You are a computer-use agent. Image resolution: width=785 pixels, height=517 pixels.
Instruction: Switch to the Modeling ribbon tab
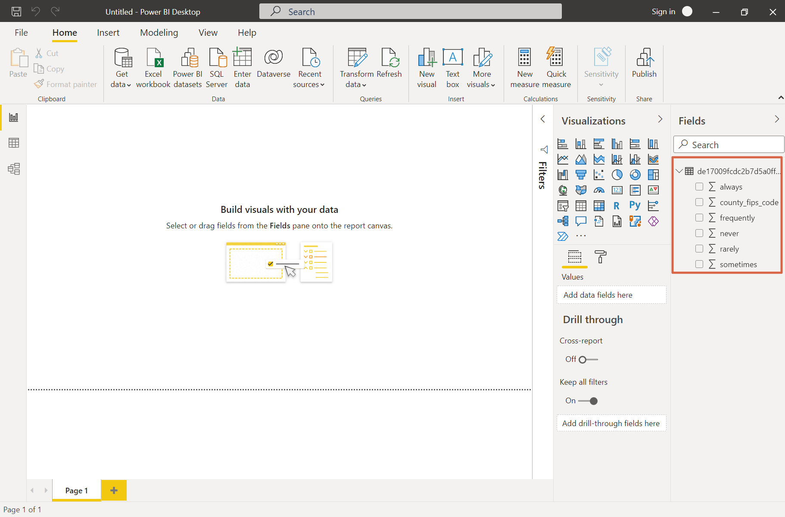coord(159,32)
